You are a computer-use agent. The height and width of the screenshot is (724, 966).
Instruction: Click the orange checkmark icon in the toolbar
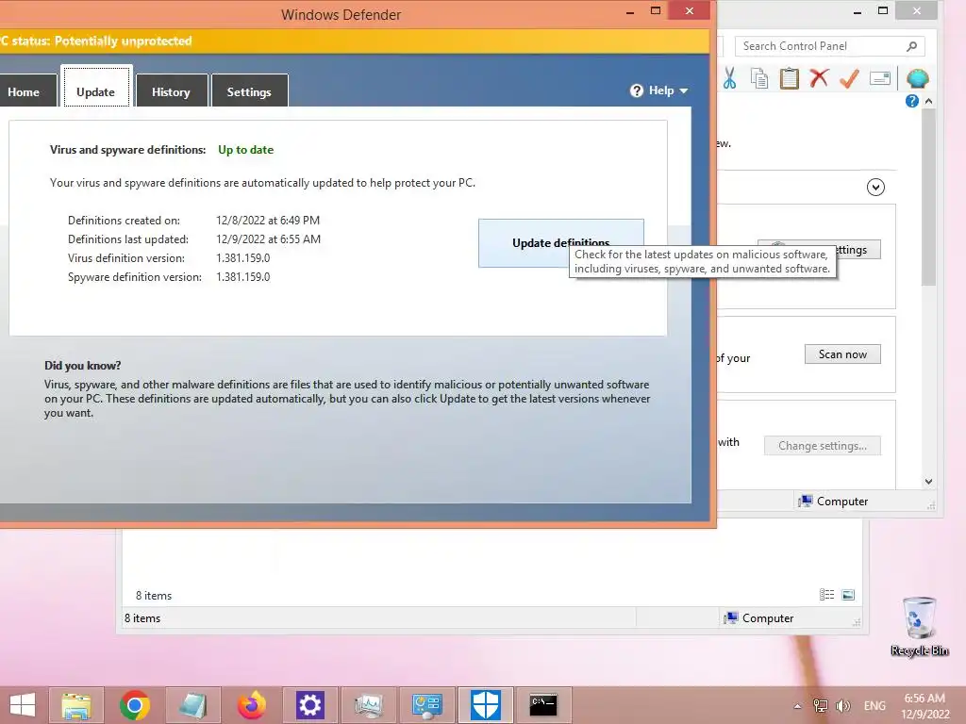point(850,78)
